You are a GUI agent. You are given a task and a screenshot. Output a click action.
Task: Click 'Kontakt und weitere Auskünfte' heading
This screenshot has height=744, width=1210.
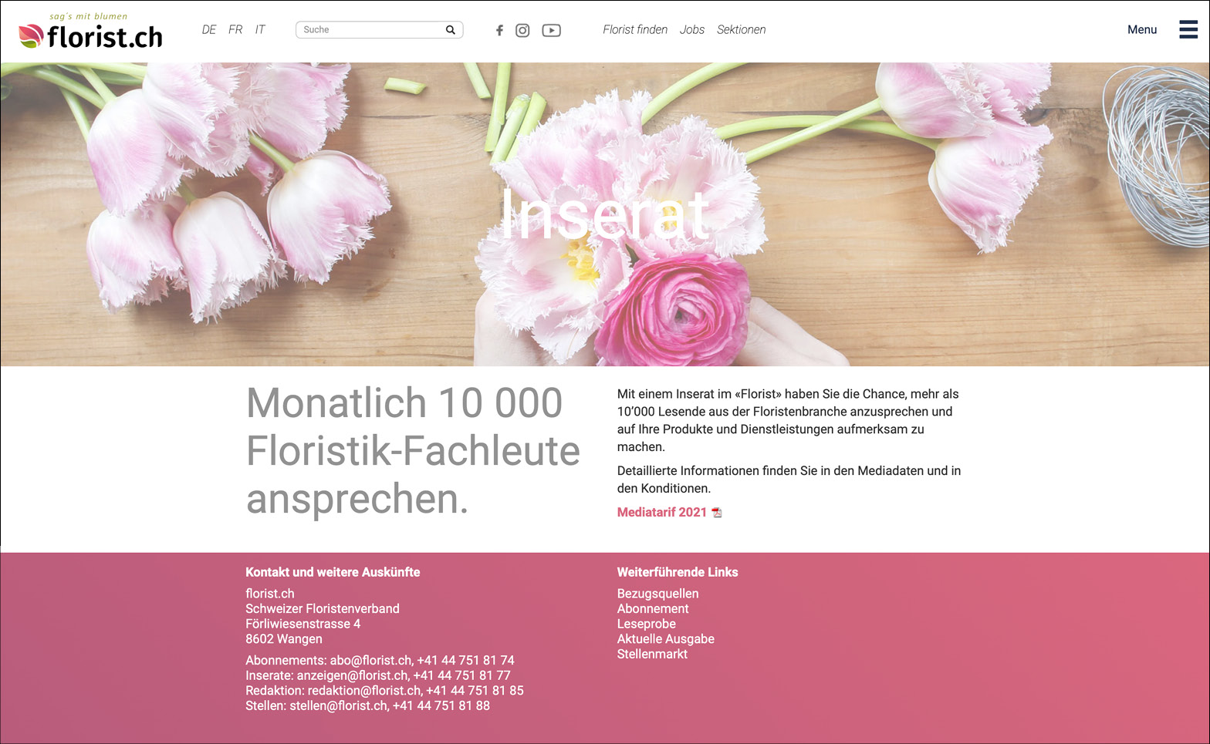[x=333, y=572]
